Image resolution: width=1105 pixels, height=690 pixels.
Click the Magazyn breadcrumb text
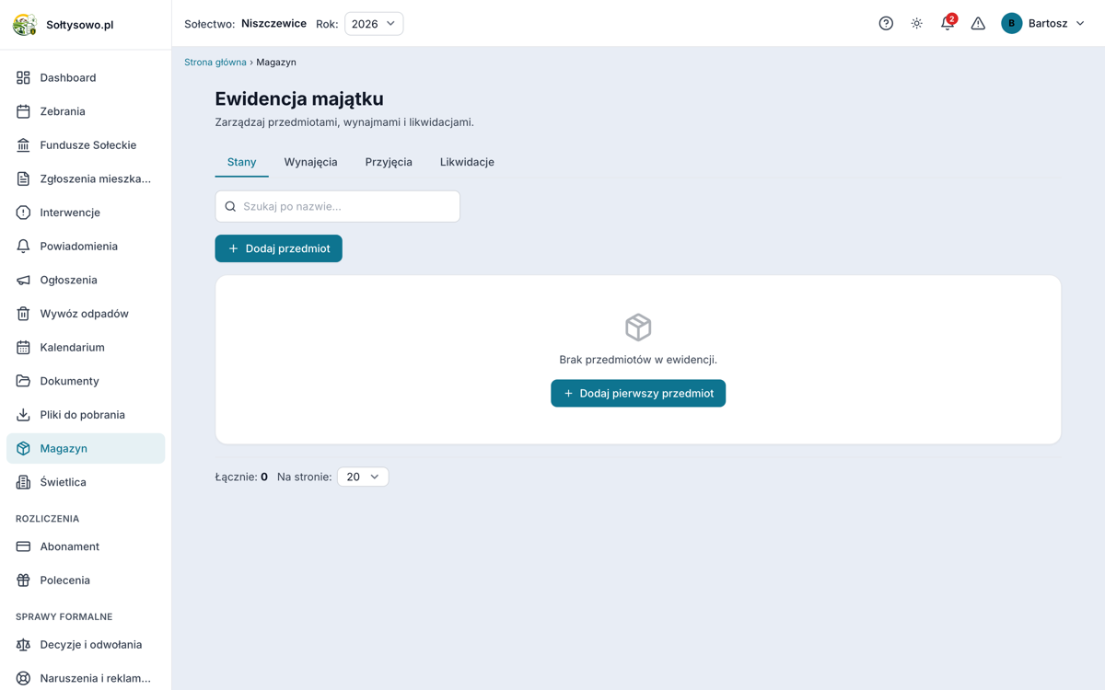(276, 63)
